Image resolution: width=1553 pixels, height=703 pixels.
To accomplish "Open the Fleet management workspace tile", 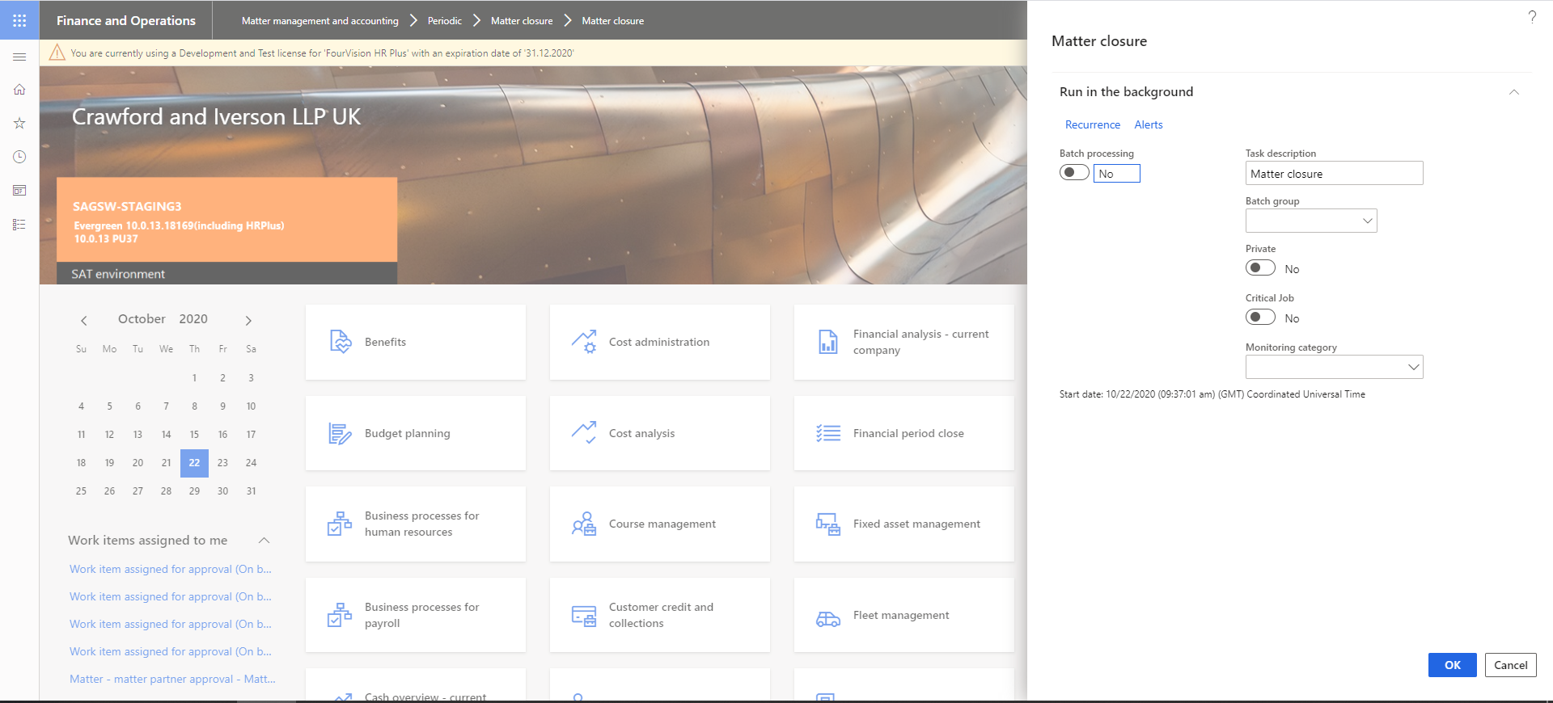I will (x=904, y=615).
